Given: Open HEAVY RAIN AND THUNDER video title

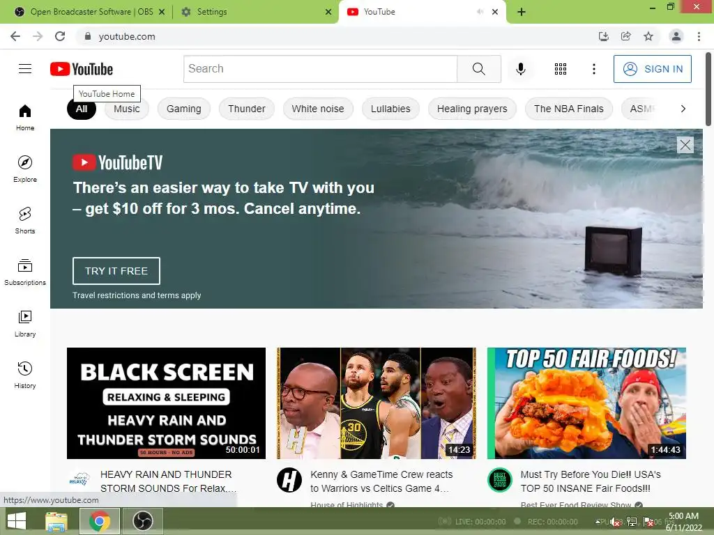Looking at the screenshot, I should 169,481.
